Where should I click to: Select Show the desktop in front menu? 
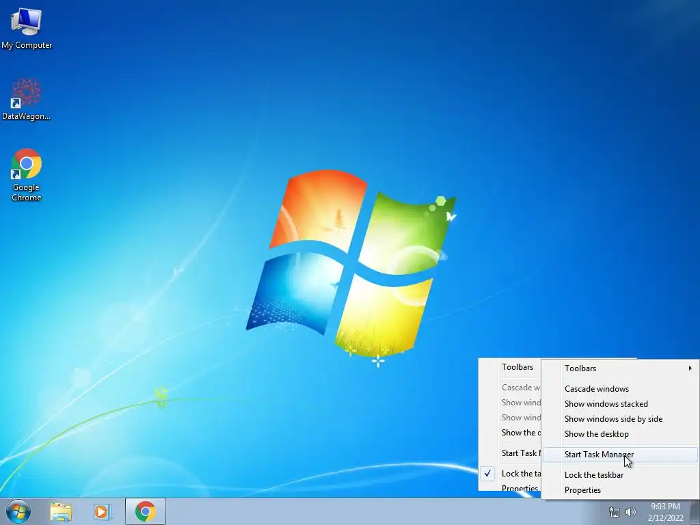(x=621, y=434)
